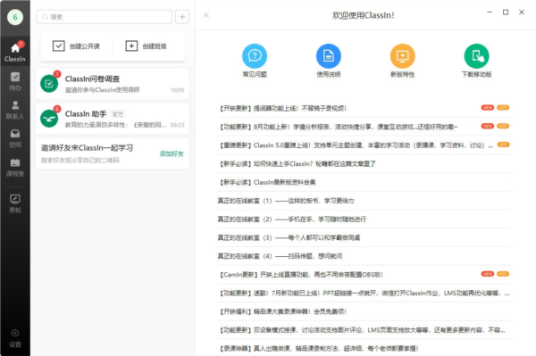Click the ClassIn问卷调查 green avatar icon
This screenshot has width=536, height=356.
point(49,84)
